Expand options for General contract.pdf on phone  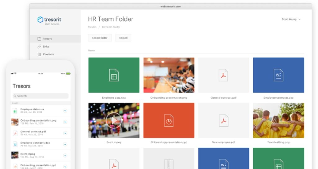(x=65, y=133)
